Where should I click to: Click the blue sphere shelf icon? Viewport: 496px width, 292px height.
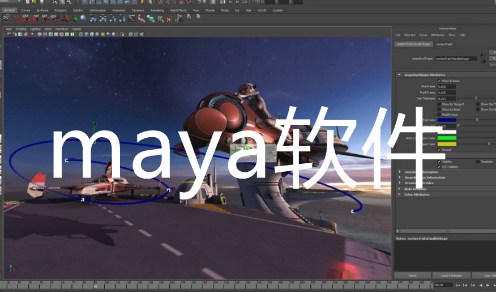coord(83,19)
